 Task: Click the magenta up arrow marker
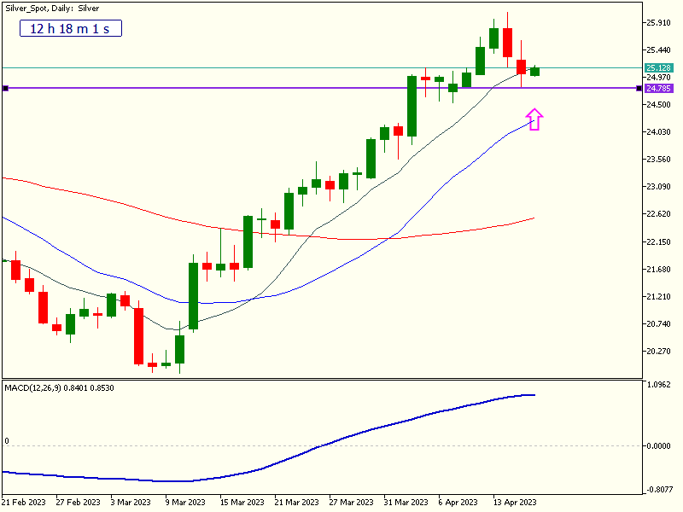pyautogui.click(x=534, y=119)
